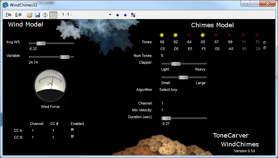Open the load preset folder icon
Viewport: 278px width, 158px height.
(30, 15)
